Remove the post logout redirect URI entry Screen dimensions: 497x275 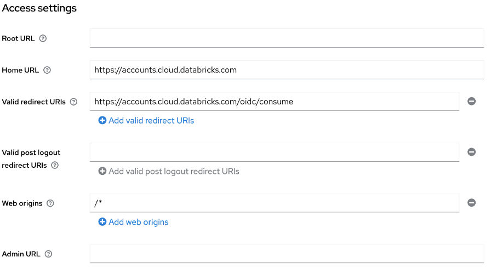pos(471,152)
